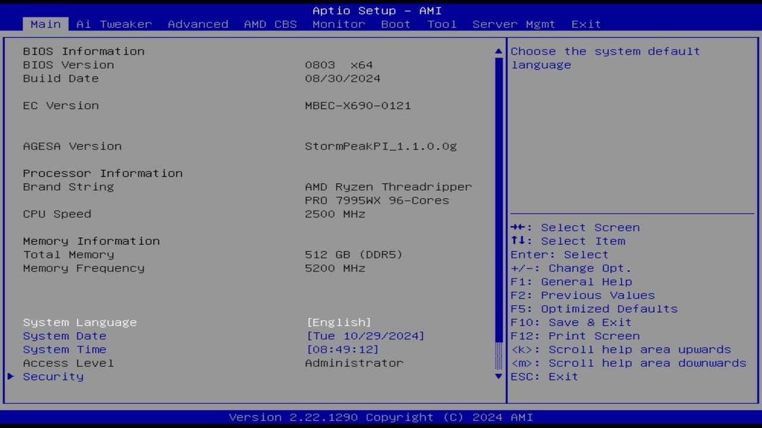Image resolution: width=762 pixels, height=428 pixels.
Task: Click the F10: Save & Exit hint
Action: [571, 322]
